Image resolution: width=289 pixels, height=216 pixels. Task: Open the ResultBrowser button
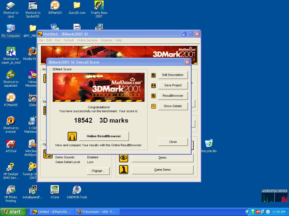click(173, 96)
